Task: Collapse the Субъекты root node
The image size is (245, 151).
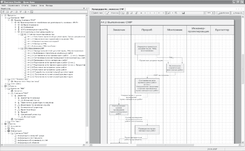Action: point(2,86)
